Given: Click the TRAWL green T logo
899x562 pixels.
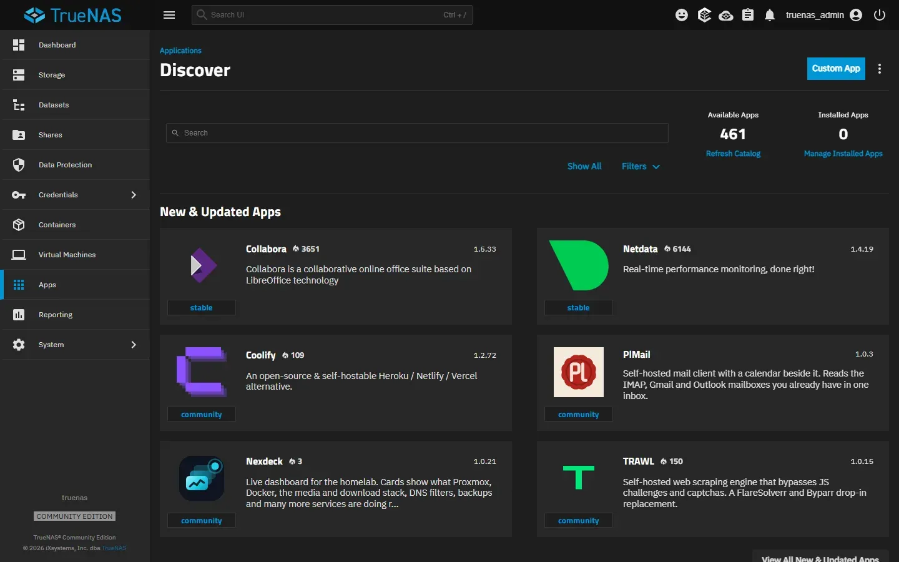Looking at the screenshot, I should pyautogui.click(x=579, y=478).
